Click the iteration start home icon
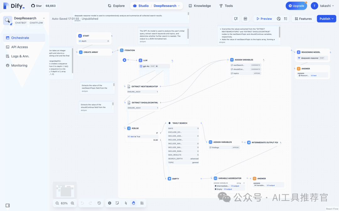The image size is (339, 211). pyautogui.click(x=125, y=60)
